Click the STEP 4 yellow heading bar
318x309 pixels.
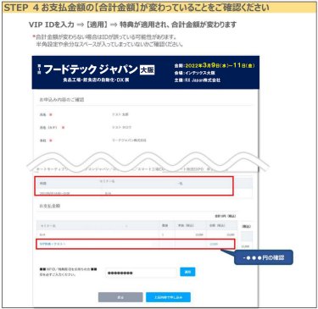159,8
